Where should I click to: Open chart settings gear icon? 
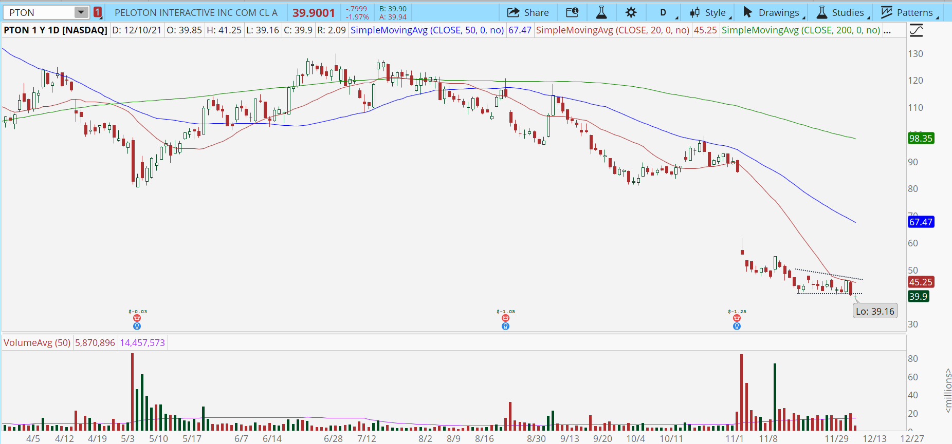[631, 13]
